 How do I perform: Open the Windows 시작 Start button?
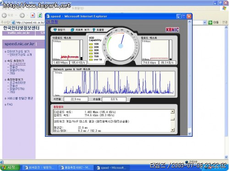click(10, 168)
